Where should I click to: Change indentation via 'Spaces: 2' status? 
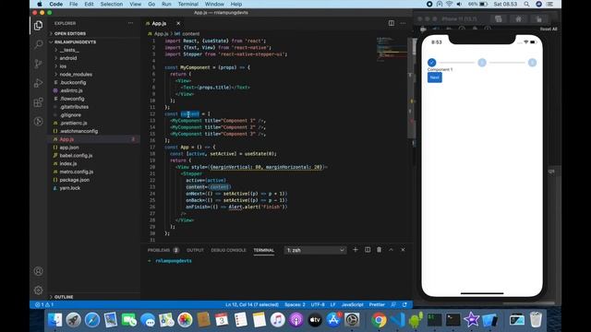295,304
